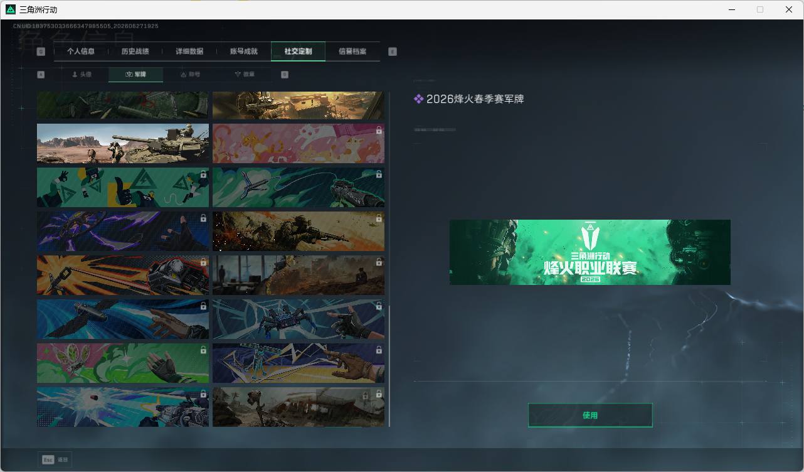Select the golden desert vehicle dog tag
This screenshot has width=804, height=472.
coord(299,105)
